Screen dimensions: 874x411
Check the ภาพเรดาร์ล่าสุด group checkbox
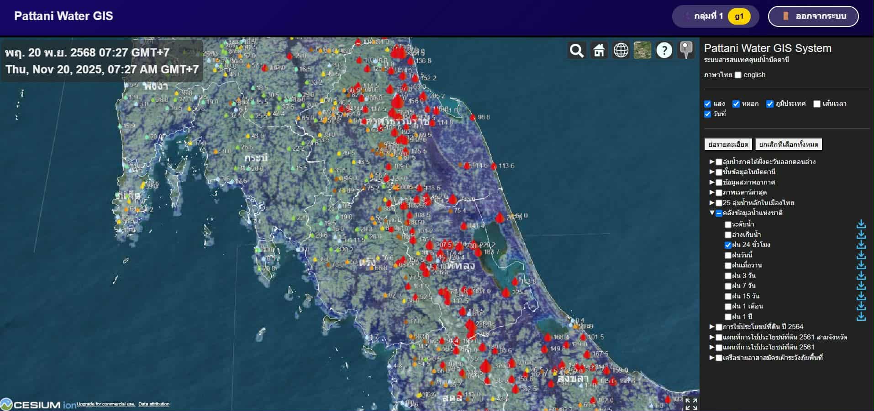tap(719, 192)
